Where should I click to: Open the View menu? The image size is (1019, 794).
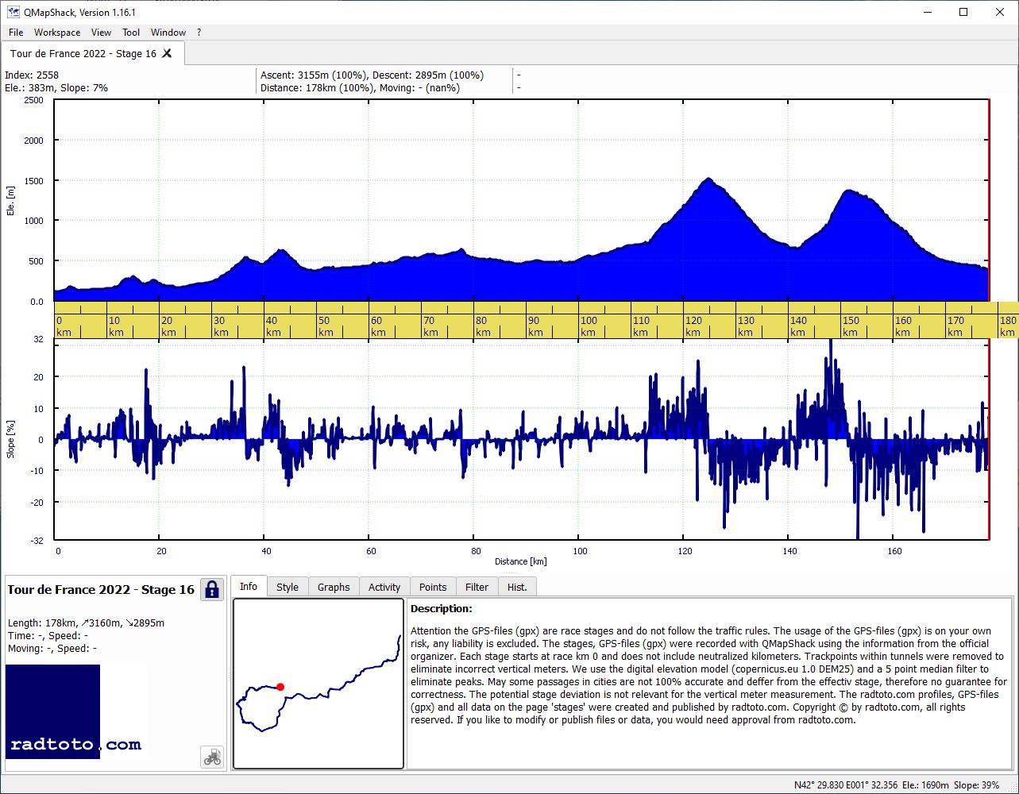(101, 33)
